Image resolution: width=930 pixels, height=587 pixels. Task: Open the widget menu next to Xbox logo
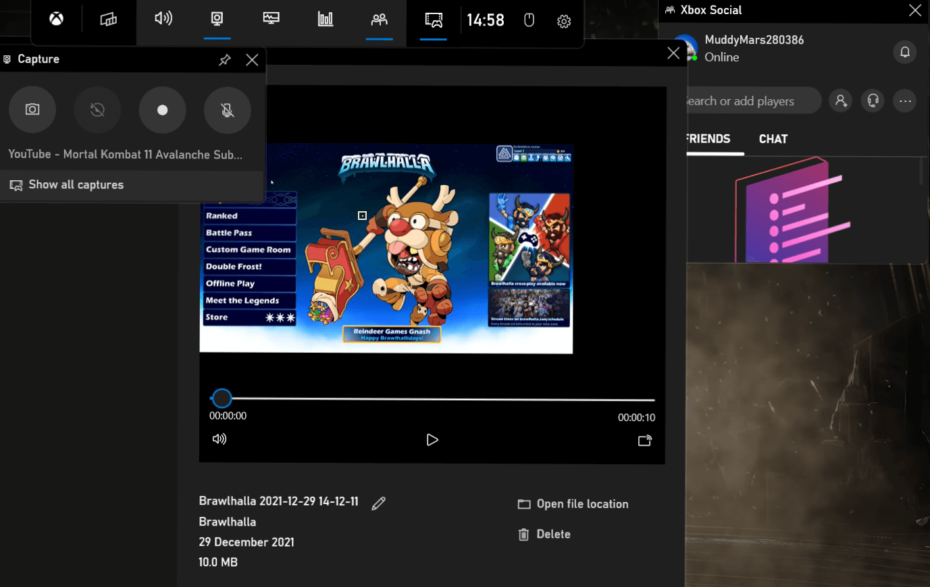[x=108, y=18]
